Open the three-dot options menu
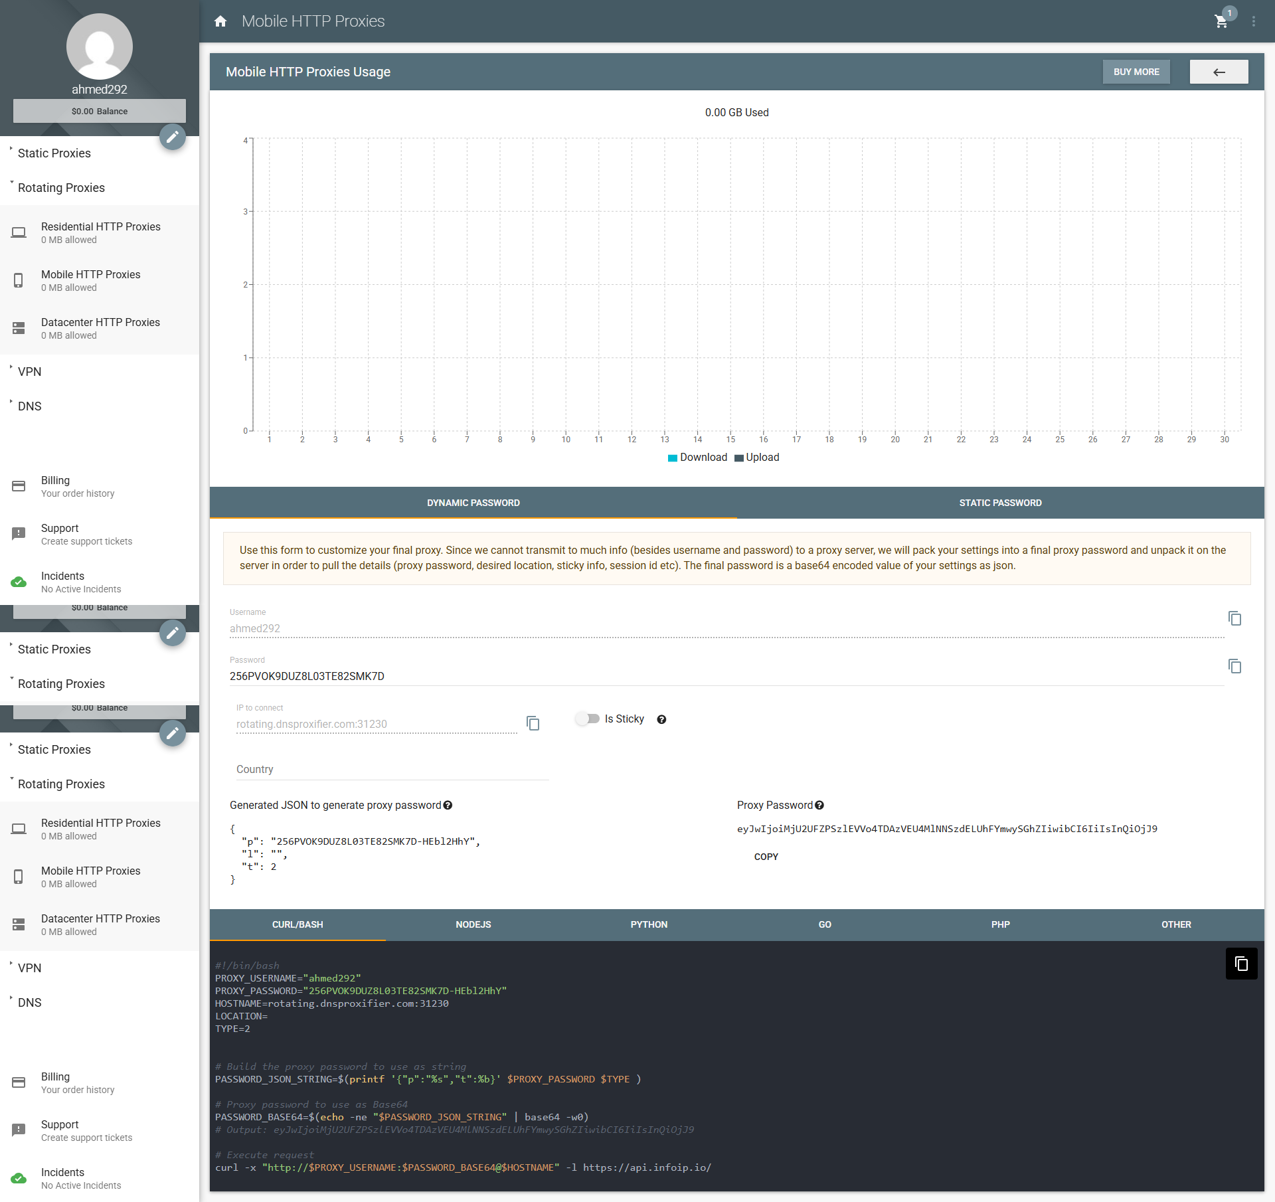This screenshot has height=1202, width=1275. [x=1254, y=21]
